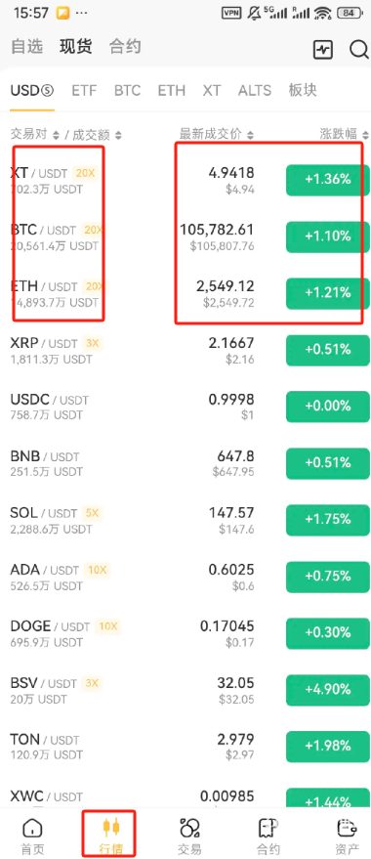The width and height of the screenshot is (371, 859).
Task: Sort by 最新成交价 latest price
Action: (x=217, y=134)
